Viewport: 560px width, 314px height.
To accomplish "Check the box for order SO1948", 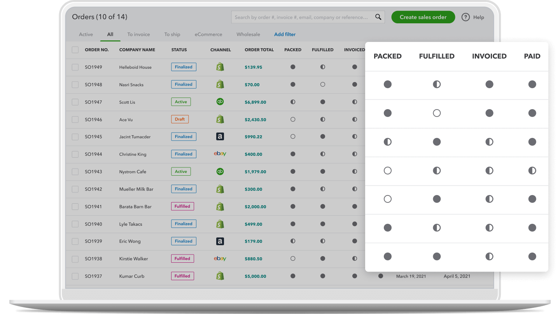I will 75,84.
